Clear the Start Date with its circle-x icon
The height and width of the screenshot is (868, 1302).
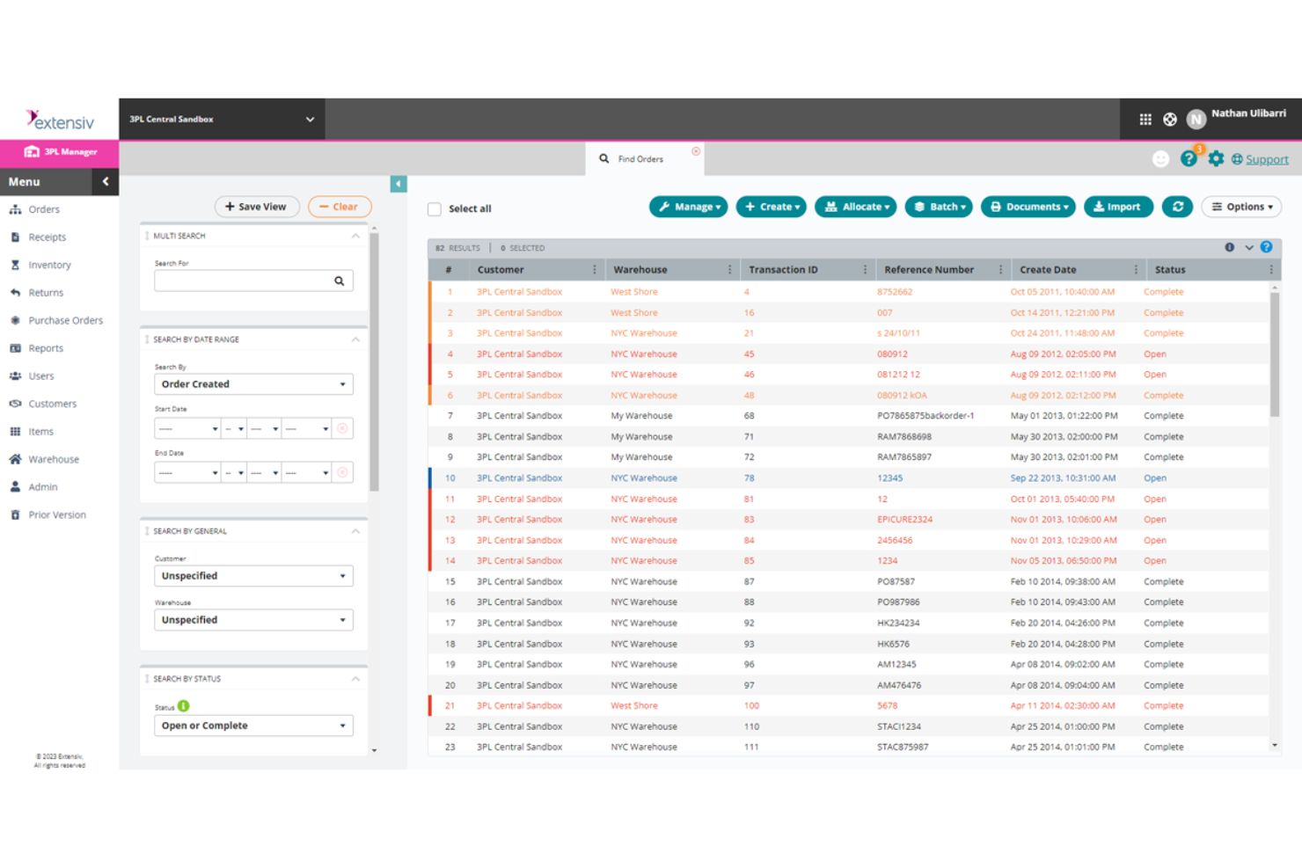[342, 428]
